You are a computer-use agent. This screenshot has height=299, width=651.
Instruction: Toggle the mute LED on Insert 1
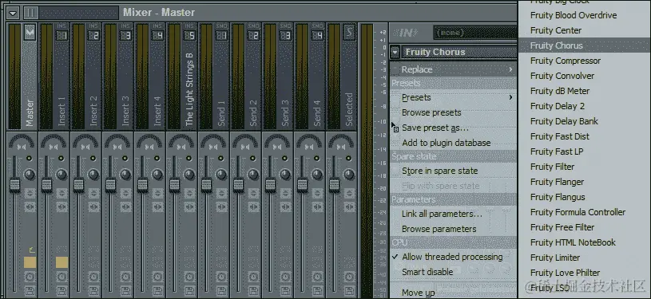click(x=61, y=159)
